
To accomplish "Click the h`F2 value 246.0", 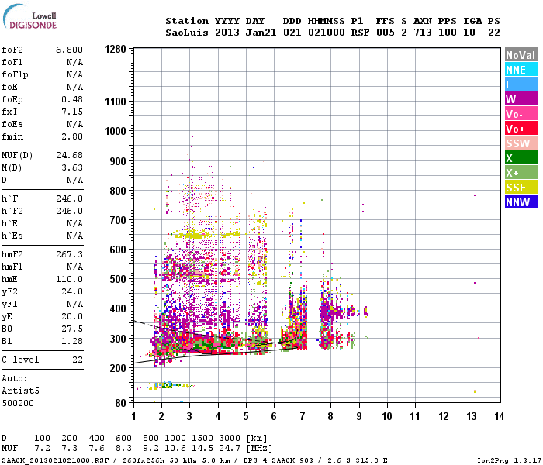I will click(x=69, y=211).
